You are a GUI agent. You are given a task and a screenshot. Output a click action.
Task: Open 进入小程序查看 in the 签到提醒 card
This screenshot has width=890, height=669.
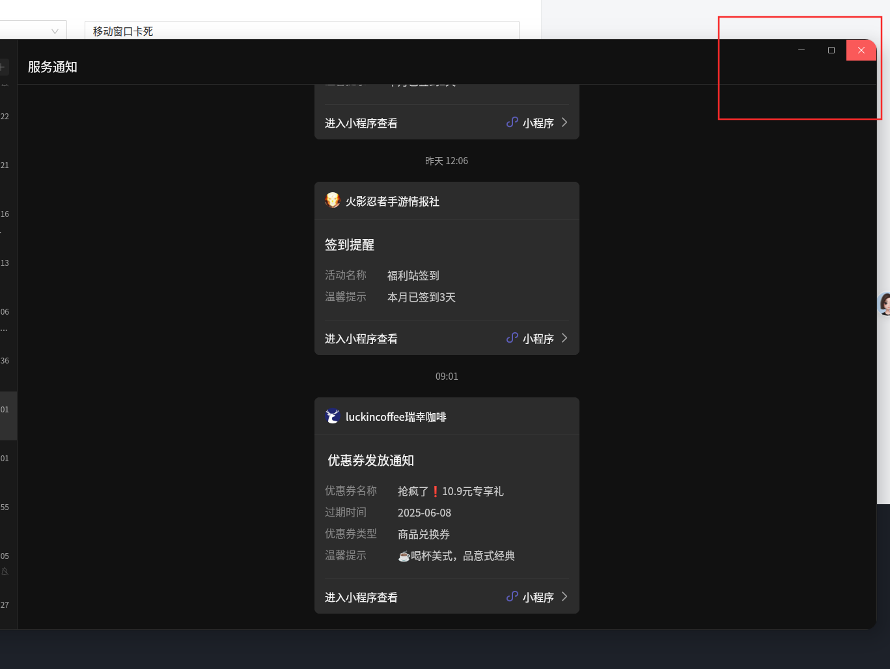point(361,339)
